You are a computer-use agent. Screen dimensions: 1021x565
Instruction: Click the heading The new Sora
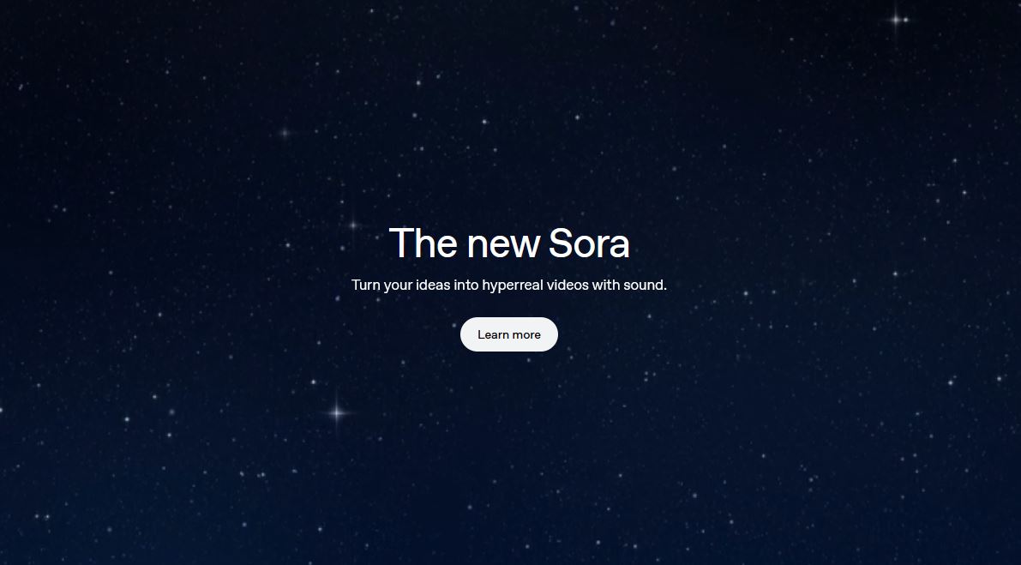509,243
